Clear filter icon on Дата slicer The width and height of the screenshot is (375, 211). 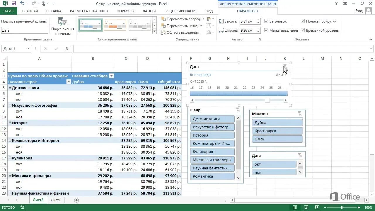(299, 155)
